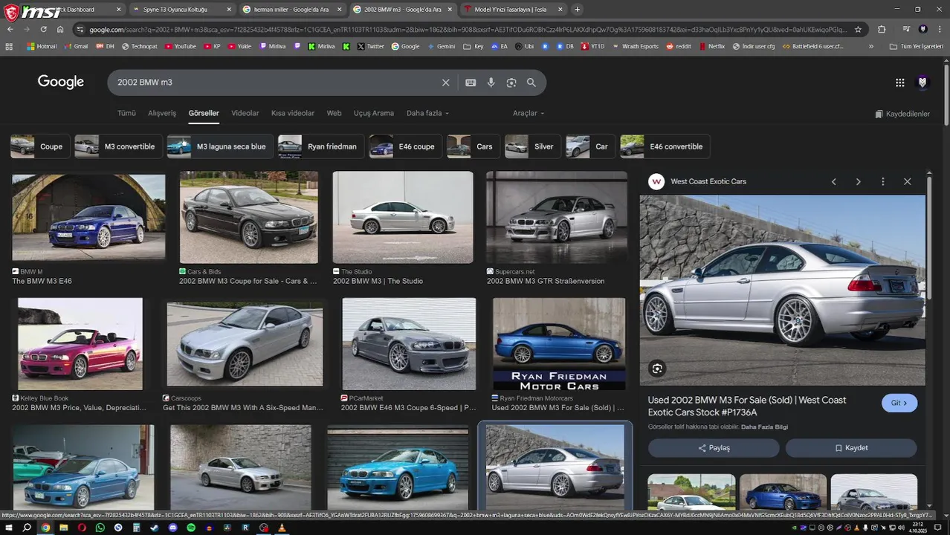
Task: Filter by Ryan friedman chip
Action: [320, 146]
